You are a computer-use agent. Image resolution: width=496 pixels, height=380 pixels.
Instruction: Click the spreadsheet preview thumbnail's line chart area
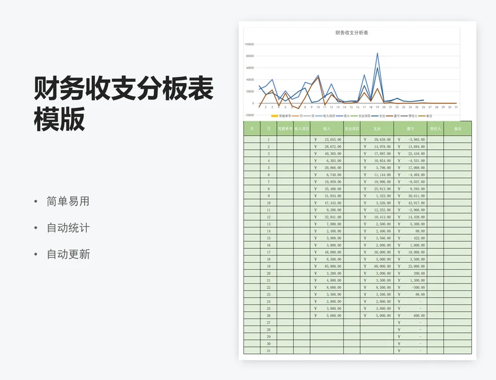coord(352,74)
